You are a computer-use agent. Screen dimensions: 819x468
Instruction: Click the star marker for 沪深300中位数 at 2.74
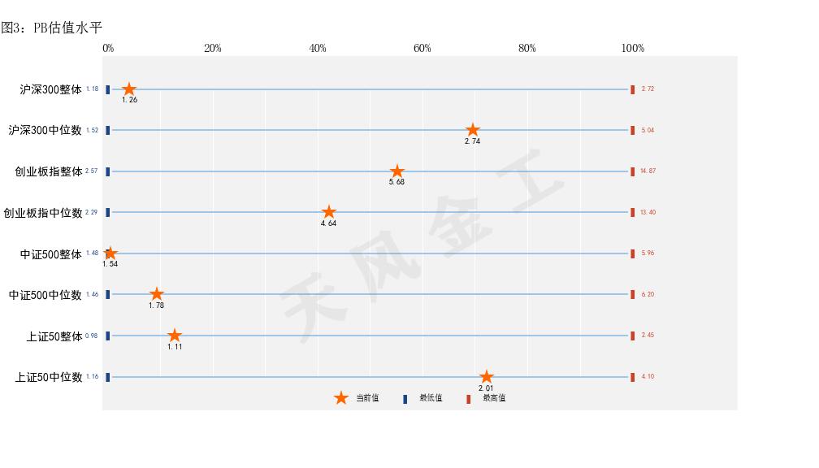tap(473, 130)
